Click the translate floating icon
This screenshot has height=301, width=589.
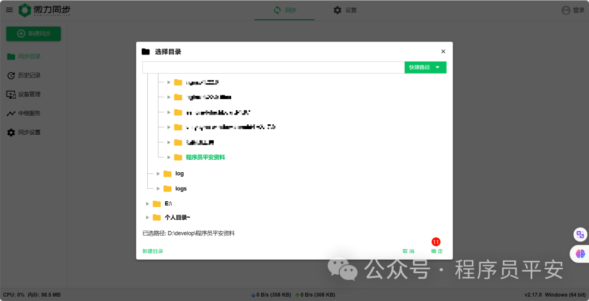coord(580,235)
